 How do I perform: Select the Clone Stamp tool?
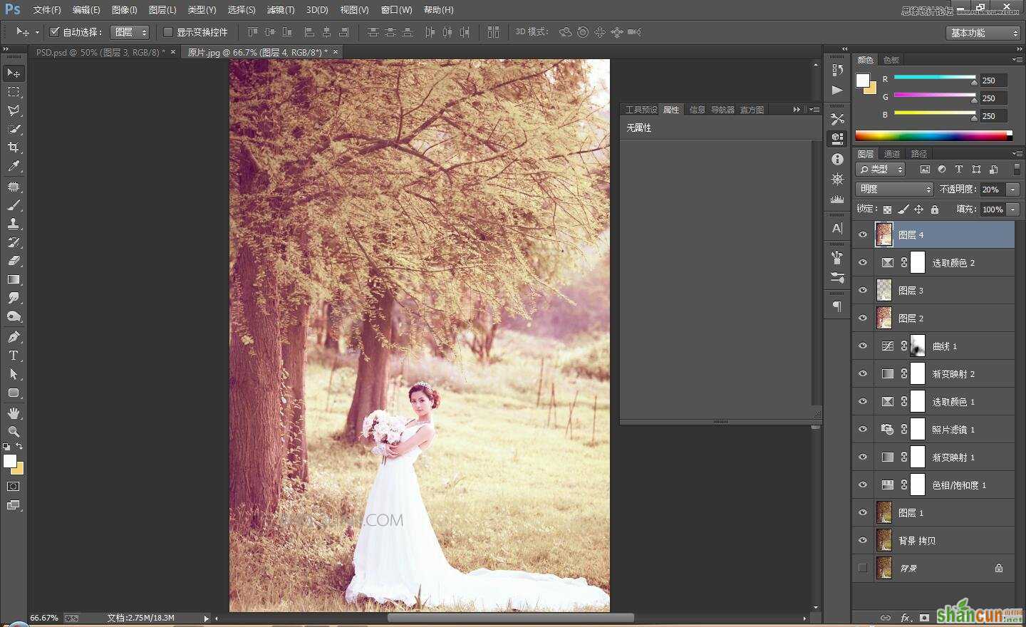pyautogui.click(x=14, y=224)
